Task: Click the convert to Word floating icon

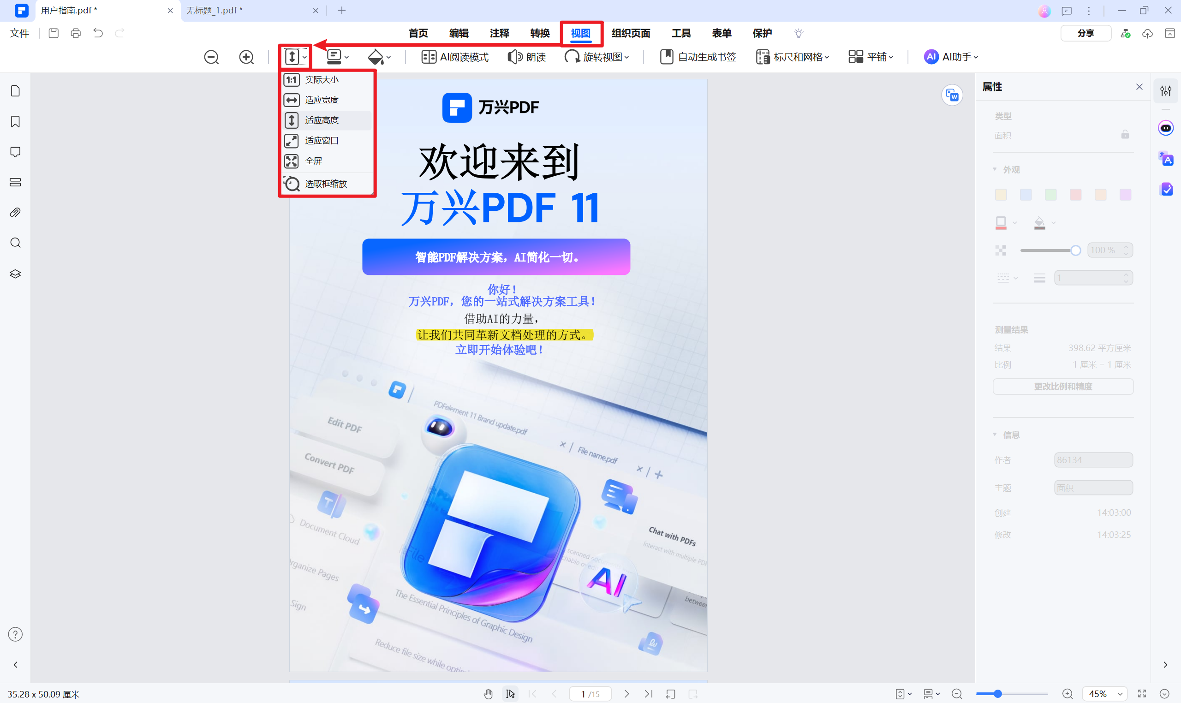Action: (x=952, y=95)
